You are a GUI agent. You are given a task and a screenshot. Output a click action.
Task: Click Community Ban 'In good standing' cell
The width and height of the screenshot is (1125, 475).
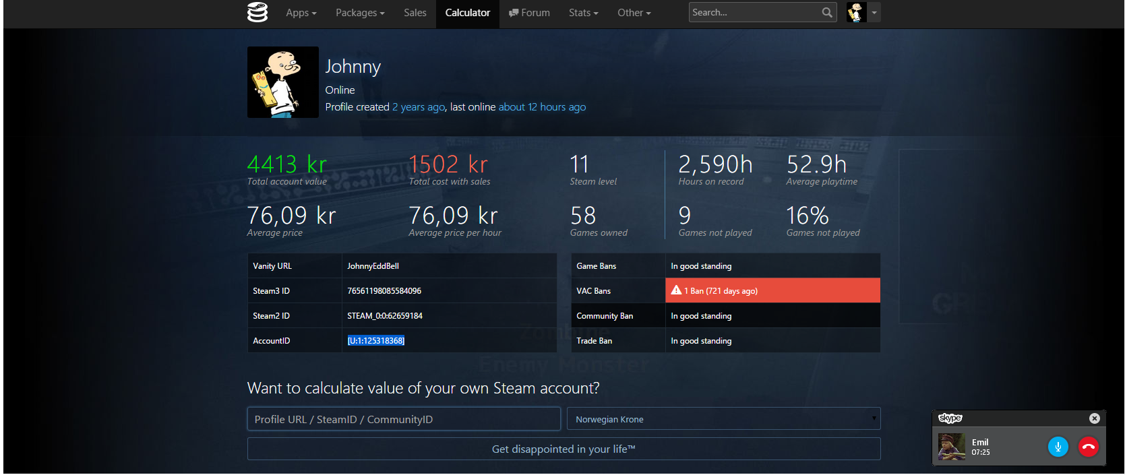click(772, 315)
